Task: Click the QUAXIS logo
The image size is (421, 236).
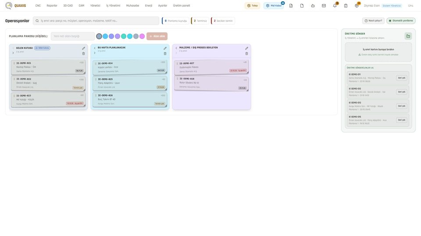Action: coord(16,6)
